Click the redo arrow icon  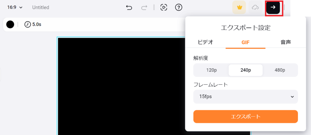tap(144, 8)
